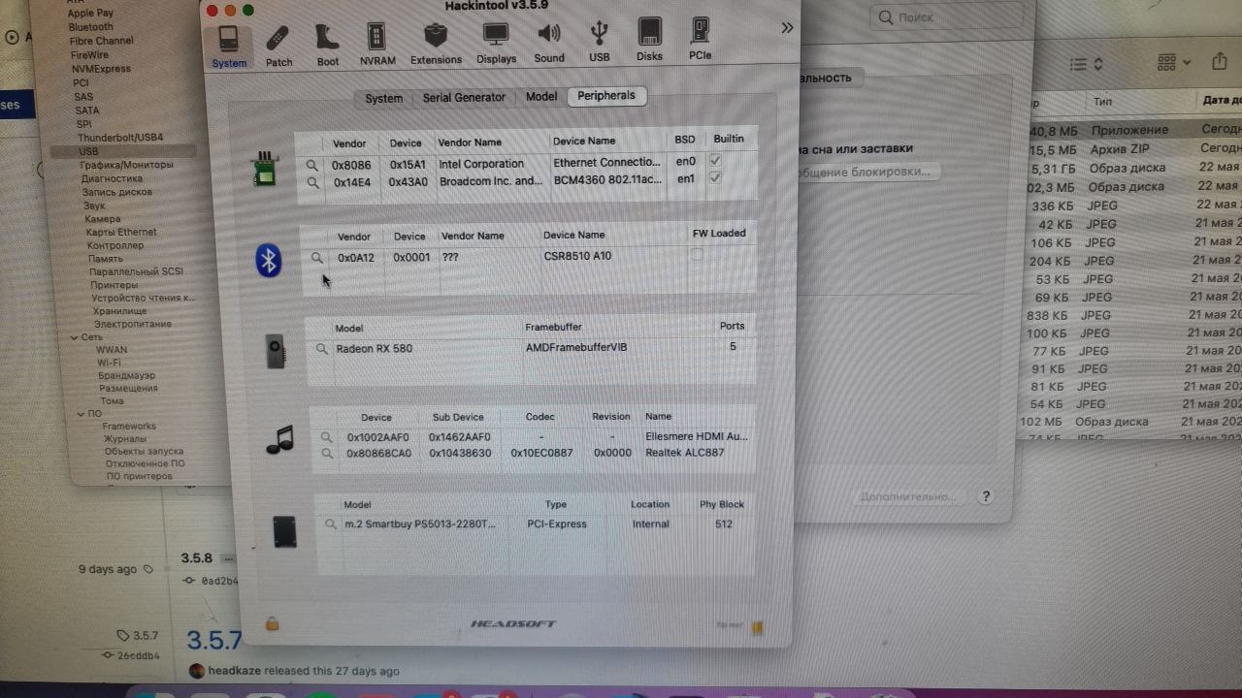
Task: Open the Extensions toolbar section
Action: coord(436,45)
